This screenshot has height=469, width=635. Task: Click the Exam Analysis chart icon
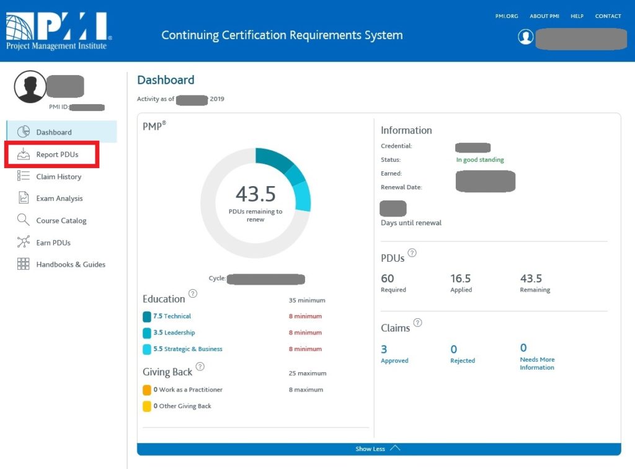(24, 198)
